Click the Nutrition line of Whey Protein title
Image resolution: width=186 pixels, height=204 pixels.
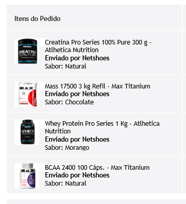coord(58,131)
